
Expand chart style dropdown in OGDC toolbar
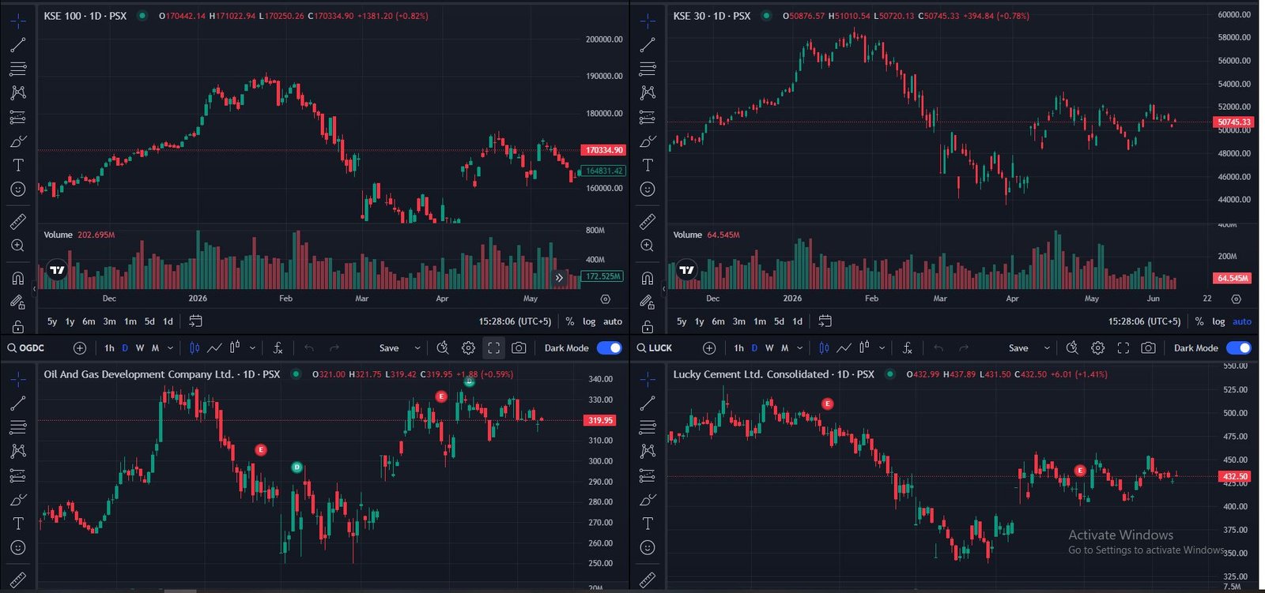click(252, 347)
